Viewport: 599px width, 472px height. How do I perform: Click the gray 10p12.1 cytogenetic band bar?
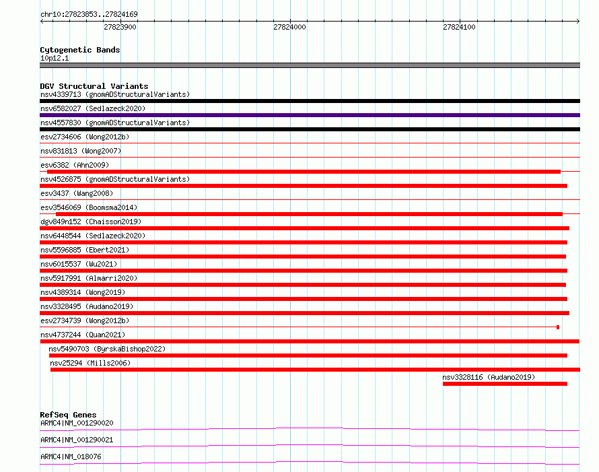310,65
